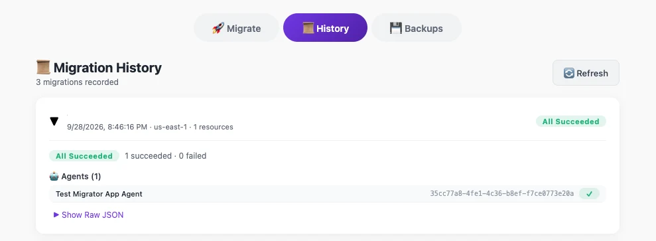Click the All Succeeded badge beside the migration timestamp
Viewport: 656px width, 241px height.
570,121
